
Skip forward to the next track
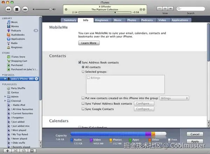(x=25, y=9)
